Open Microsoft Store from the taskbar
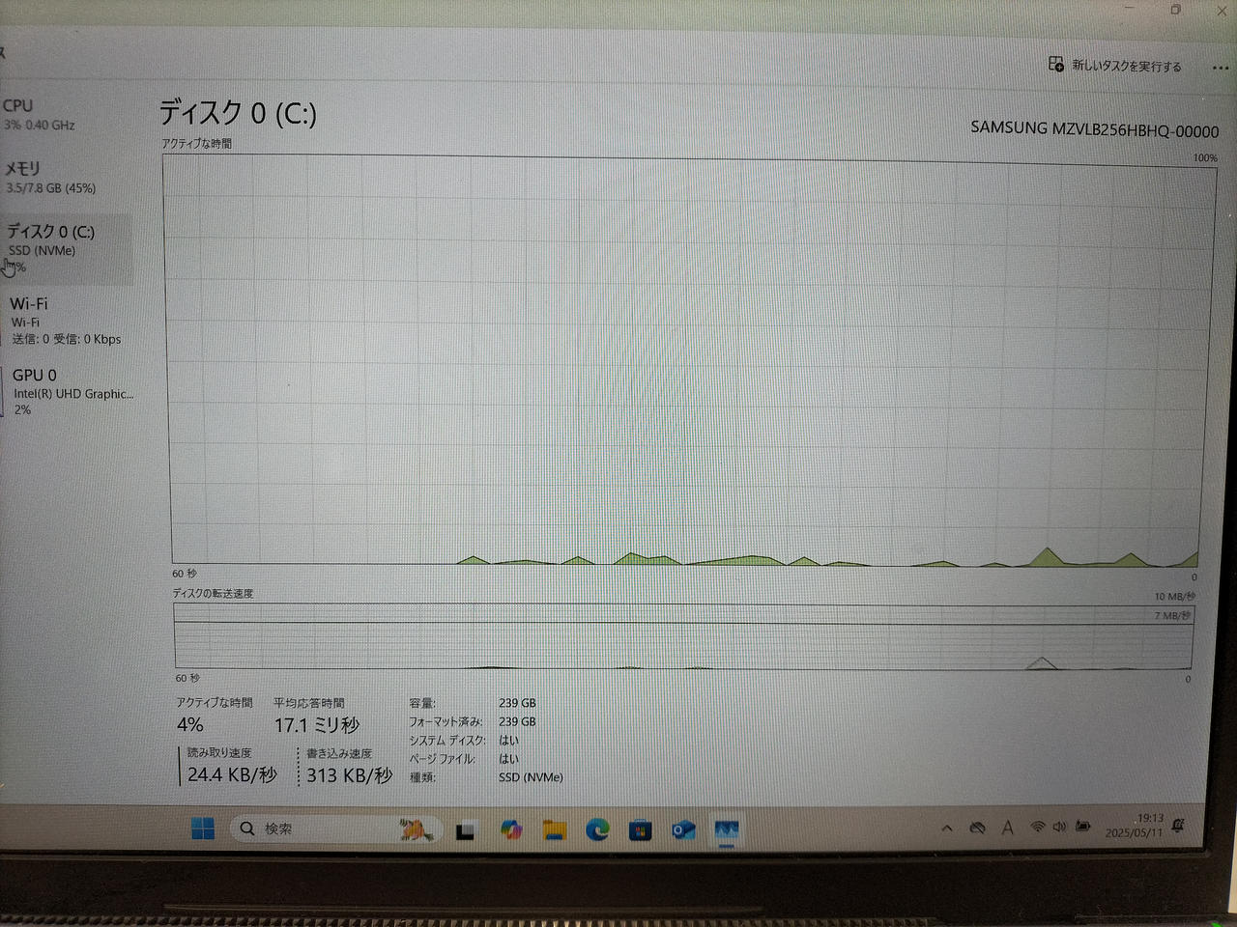The width and height of the screenshot is (1237, 927). [640, 830]
